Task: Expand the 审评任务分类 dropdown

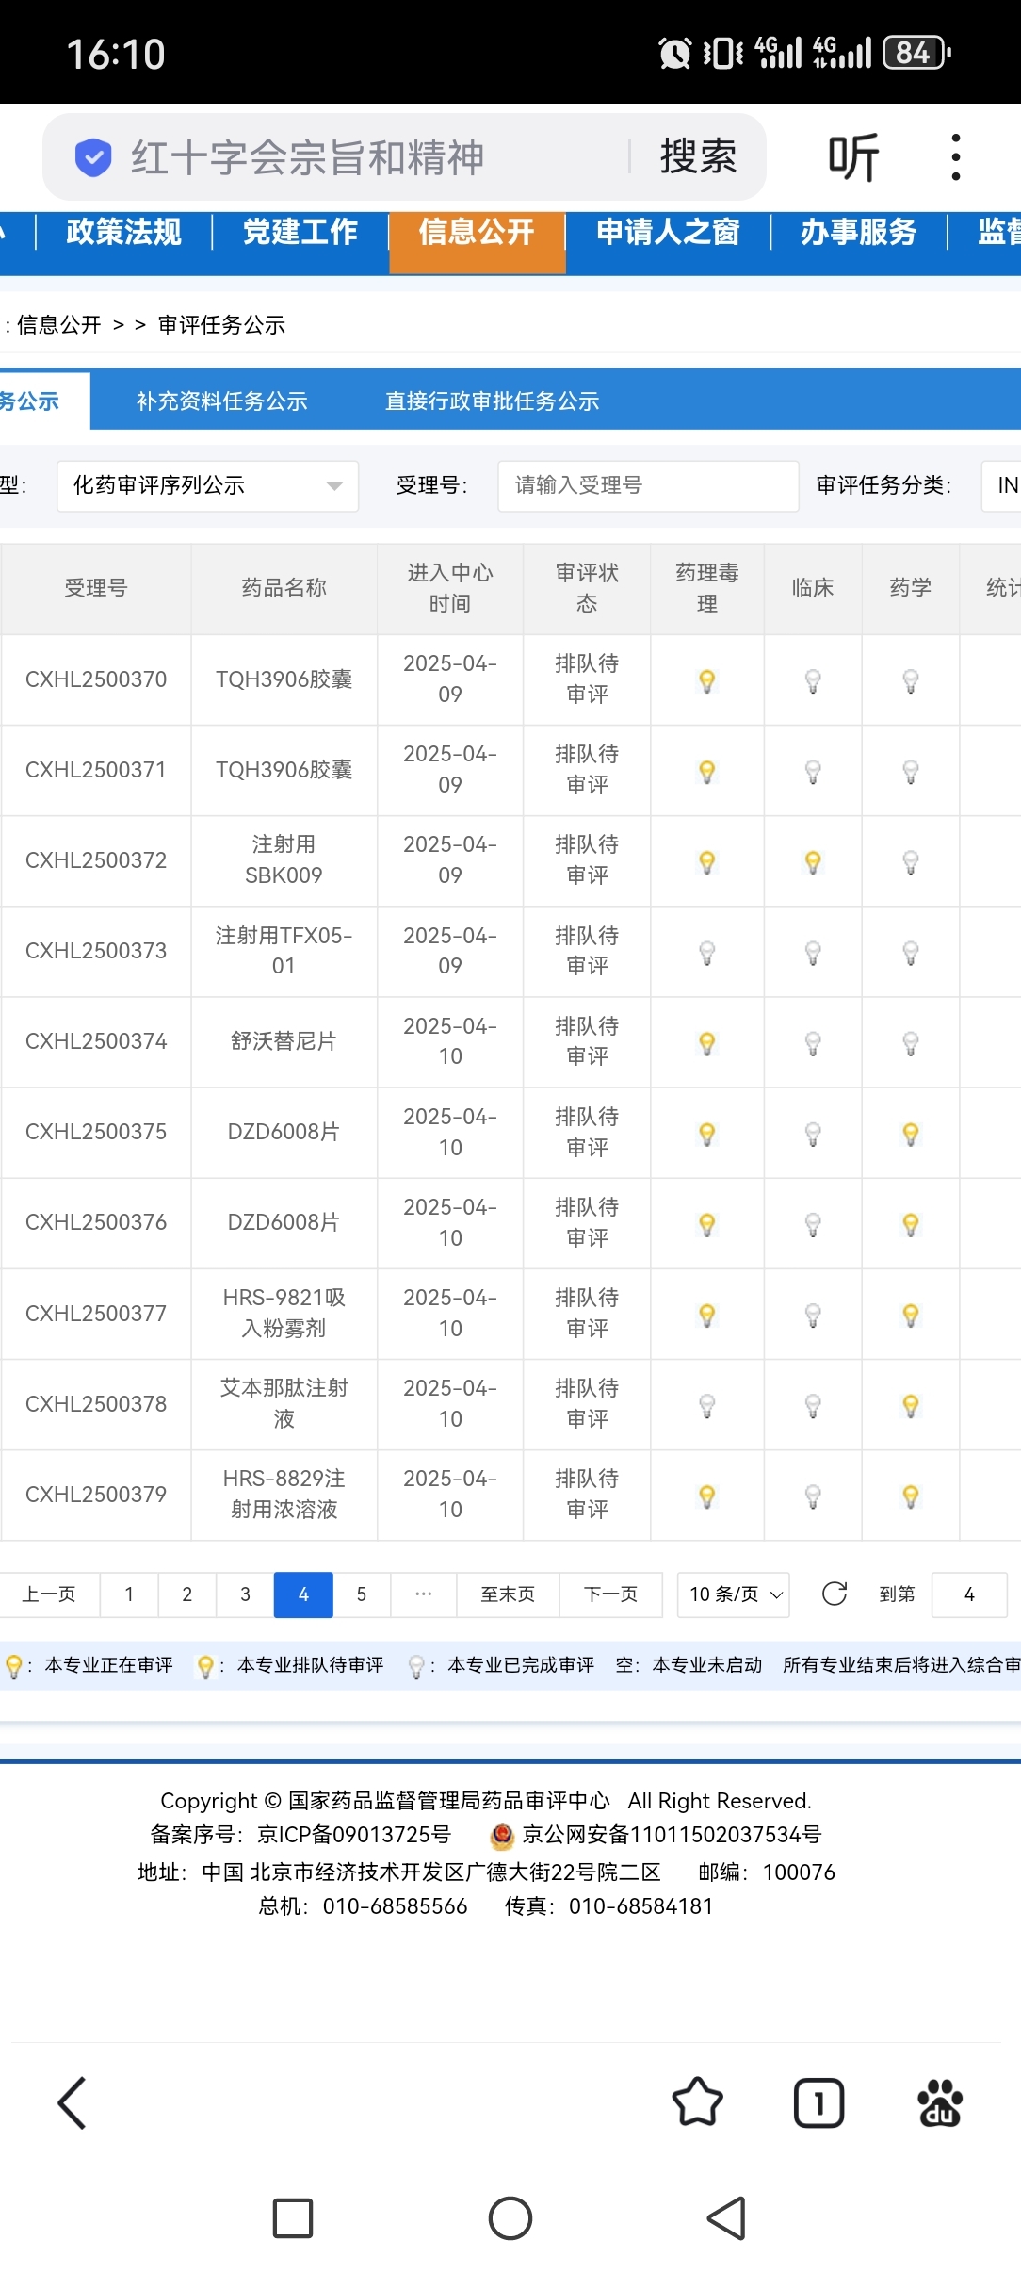Action: point(1001,485)
